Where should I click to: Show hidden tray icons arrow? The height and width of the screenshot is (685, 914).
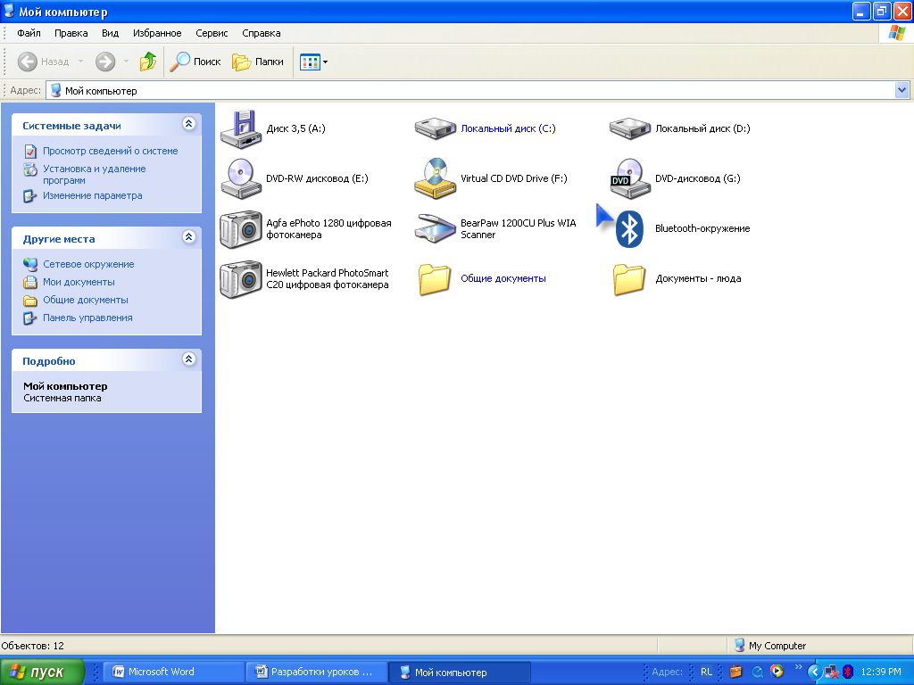[814, 672]
